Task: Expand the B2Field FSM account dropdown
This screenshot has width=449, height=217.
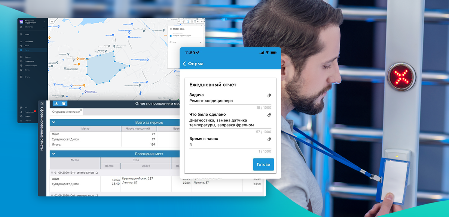Action: (44, 27)
